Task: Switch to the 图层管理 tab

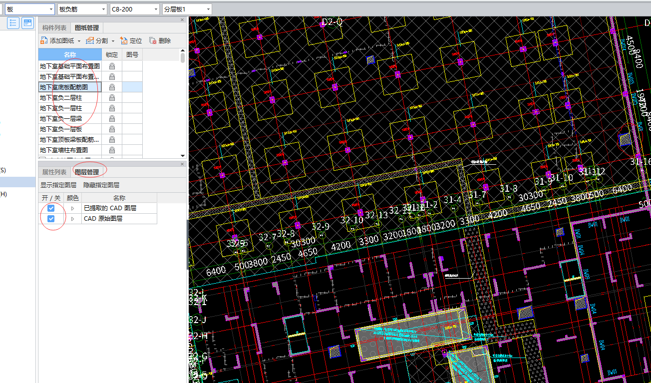Action: (86, 172)
